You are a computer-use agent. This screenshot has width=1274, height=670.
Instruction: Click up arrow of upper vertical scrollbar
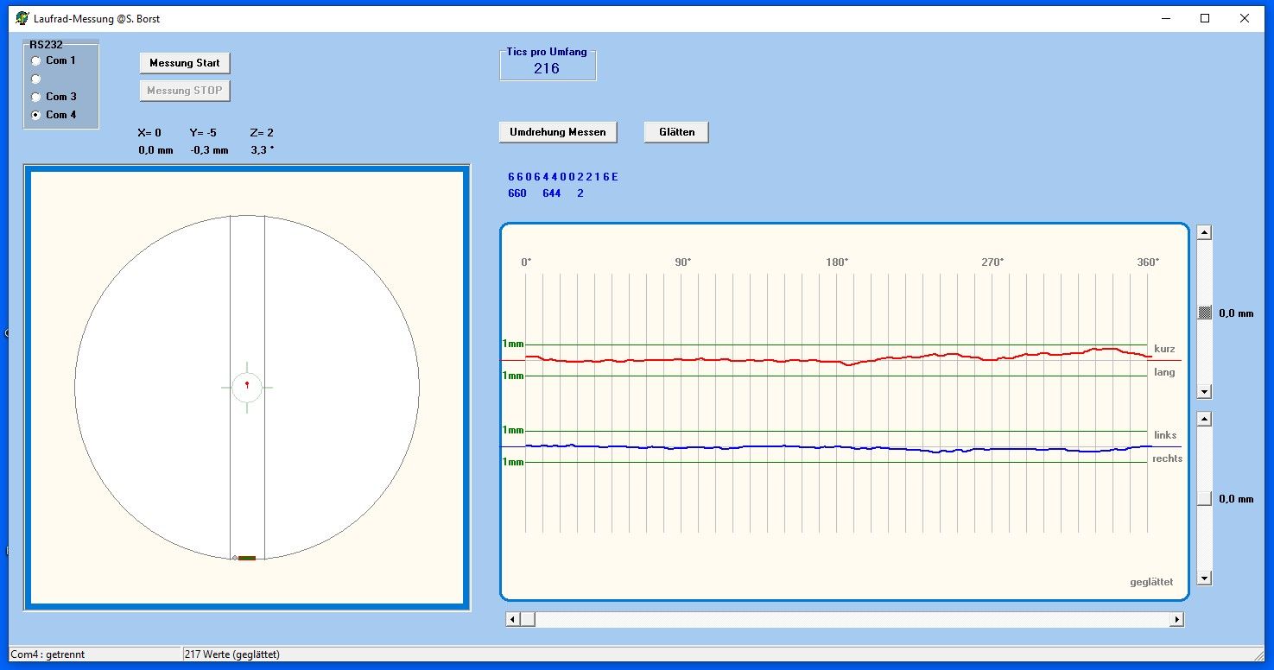tap(1204, 232)
